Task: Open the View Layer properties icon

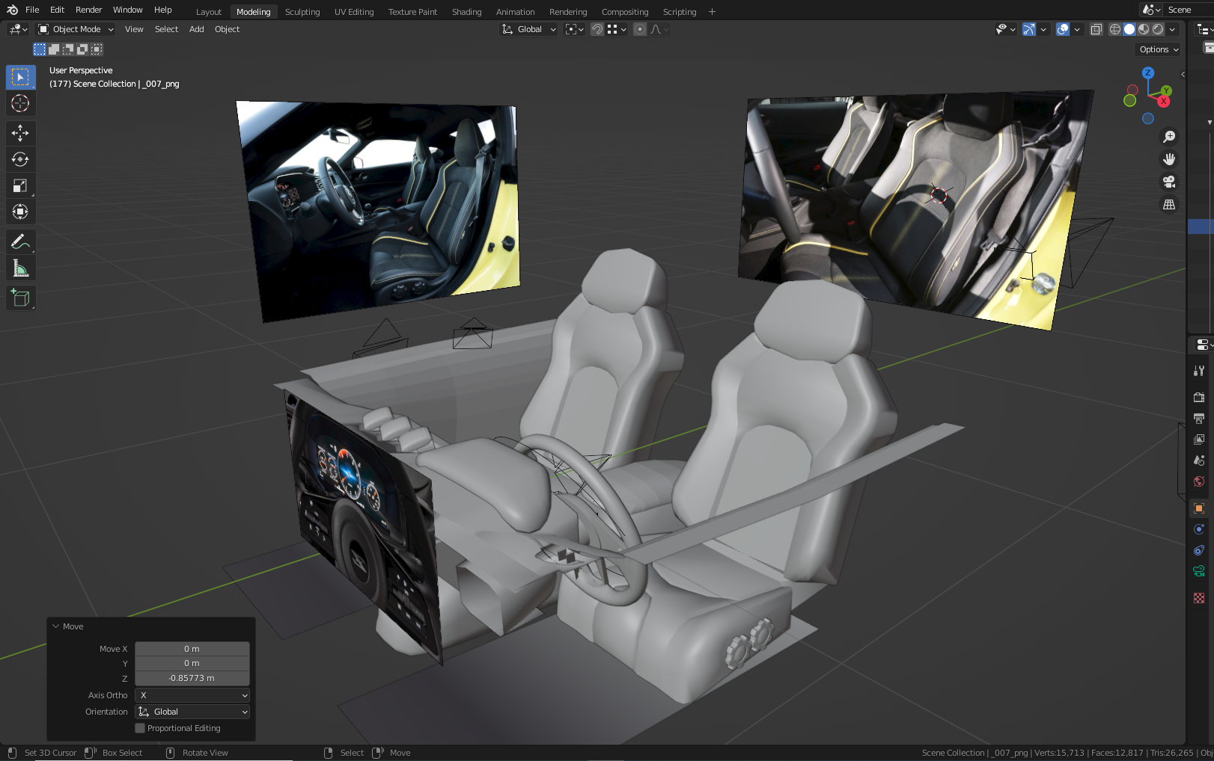Action: (1199, 439)
